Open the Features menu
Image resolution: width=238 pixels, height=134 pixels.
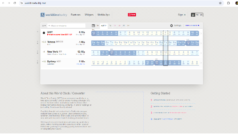tap(76, 15)
